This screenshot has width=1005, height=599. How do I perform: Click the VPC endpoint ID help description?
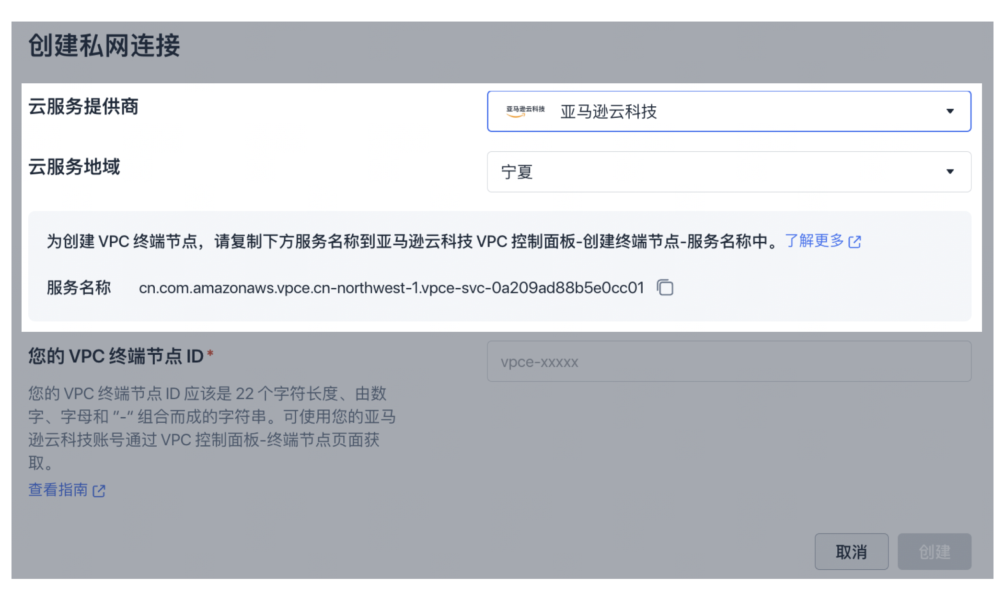coord(212,428)
